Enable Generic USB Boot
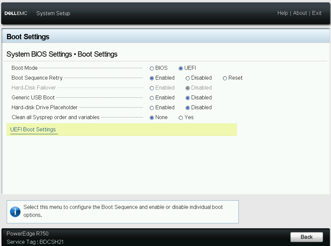Viewport: 331px width, 246px height. [152, 98]
